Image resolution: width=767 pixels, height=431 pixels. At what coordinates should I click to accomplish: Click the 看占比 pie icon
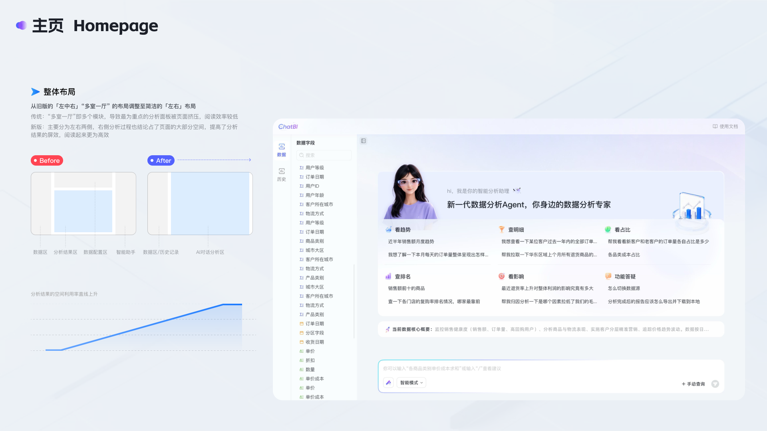point(608,229)
